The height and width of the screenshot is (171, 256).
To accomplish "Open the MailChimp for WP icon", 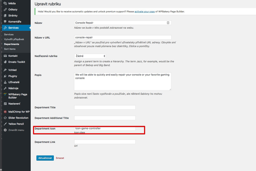I will [x=5, y=112].
